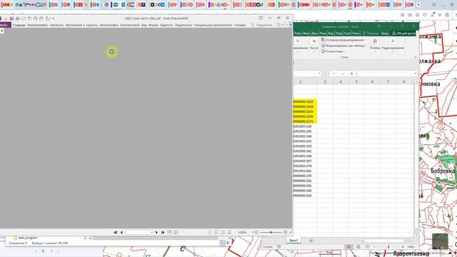Expand the Редактирование group in Excel

(x=393, y=46)
